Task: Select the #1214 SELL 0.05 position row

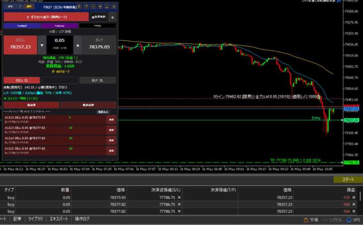Action: tap(54, 140)
